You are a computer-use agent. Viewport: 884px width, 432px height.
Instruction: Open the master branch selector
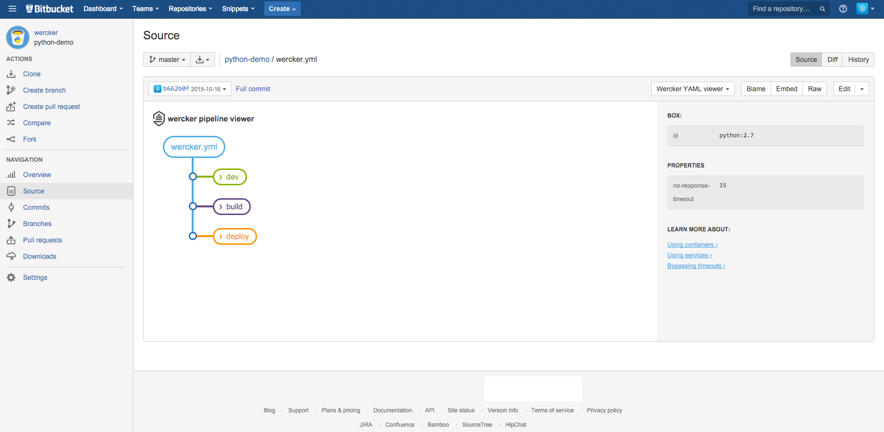tap(167, 60)
